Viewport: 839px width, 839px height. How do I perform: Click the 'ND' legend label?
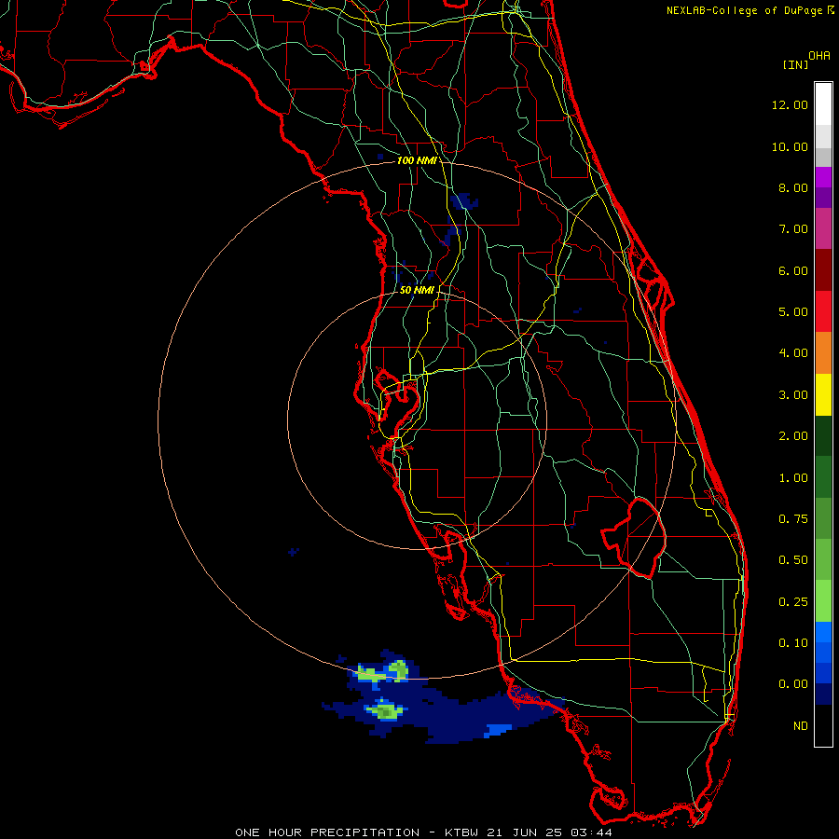tap(801, 726)
